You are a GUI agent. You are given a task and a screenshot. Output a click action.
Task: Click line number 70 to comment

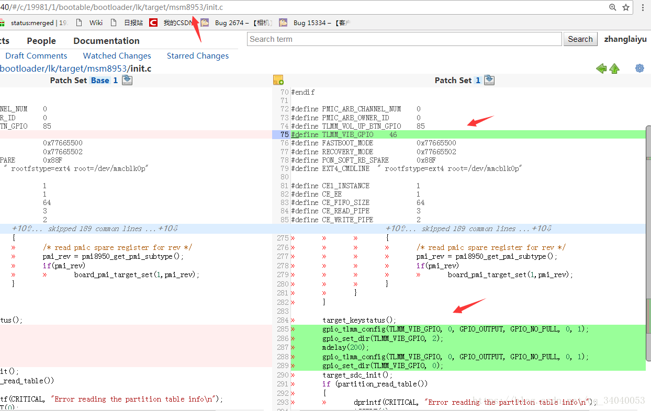click(x=285, y=92)
